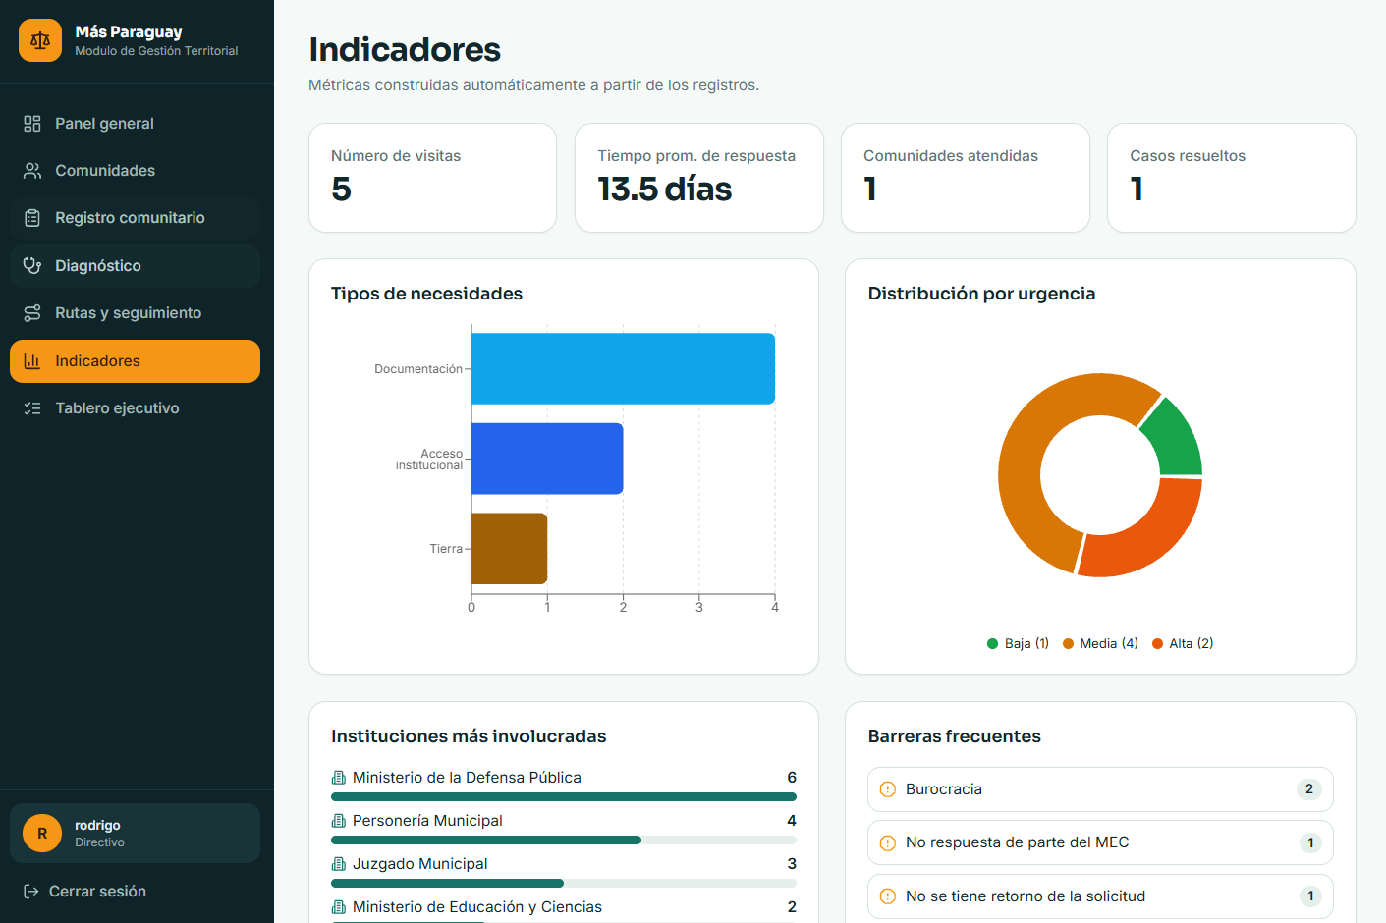Click the rodrigo user avatar
Image resolution: width=1386 pixels, height=923 pixels.
pyautogui.click(x=42, y=834)
